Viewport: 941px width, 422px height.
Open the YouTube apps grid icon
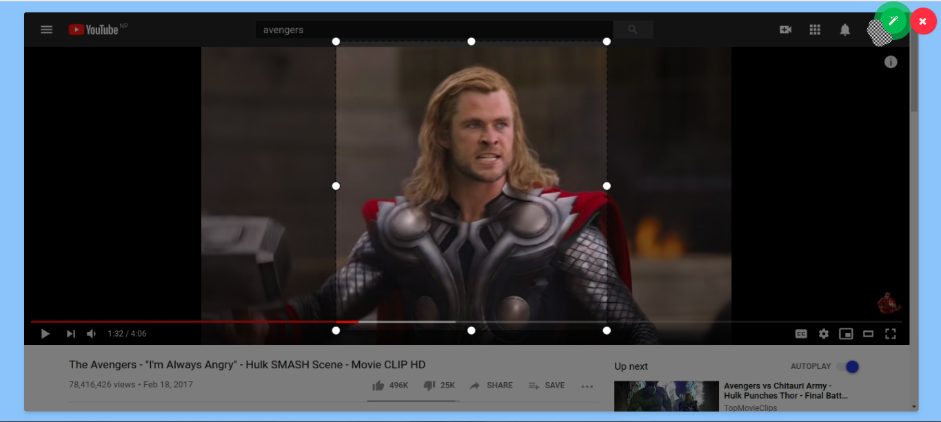(815, 30)
